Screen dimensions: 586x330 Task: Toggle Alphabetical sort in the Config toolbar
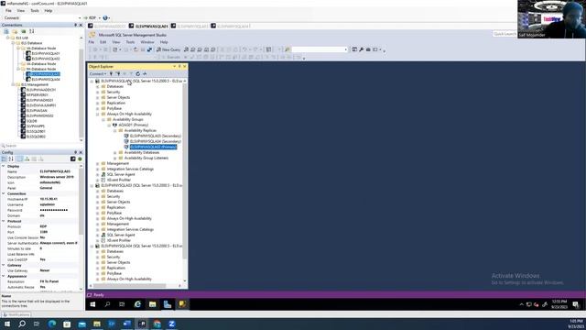tap(11, 159)
